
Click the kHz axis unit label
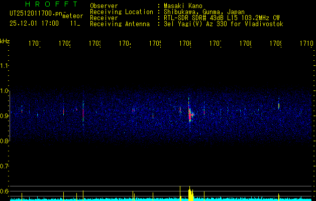[x=5, y=41]
